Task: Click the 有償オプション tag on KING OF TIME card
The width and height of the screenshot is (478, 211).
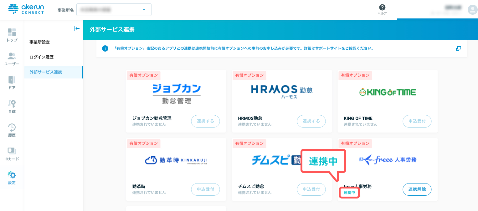Action: [355, 75]
